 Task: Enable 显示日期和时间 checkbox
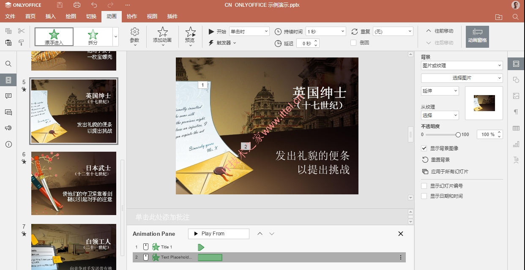[x=424, y=196]
